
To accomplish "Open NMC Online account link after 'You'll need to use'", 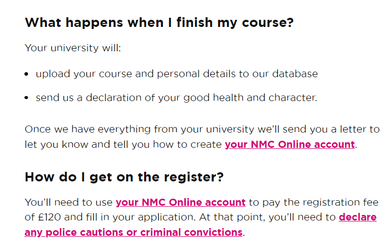I will tap(181, 202).
